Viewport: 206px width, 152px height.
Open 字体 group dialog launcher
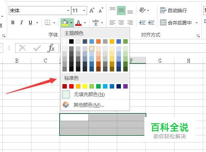pyautogui.click(x=4, y=36)
